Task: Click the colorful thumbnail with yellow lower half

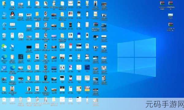Action: (87, 89)
